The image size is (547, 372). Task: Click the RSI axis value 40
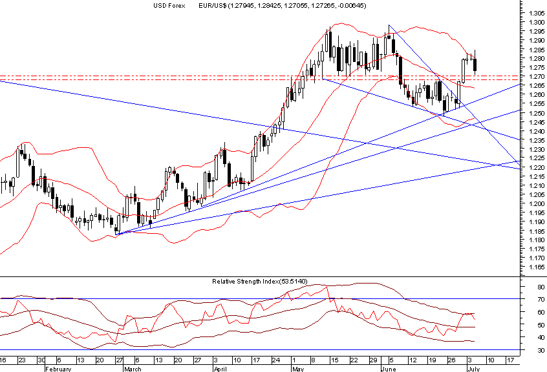tap(541, 338)
